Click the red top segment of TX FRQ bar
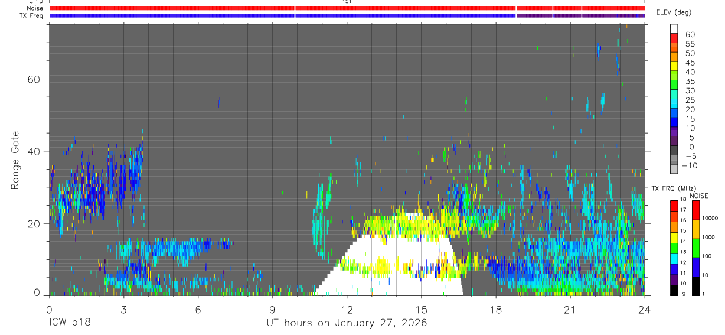The image size is (725, 335). point(674,206)
